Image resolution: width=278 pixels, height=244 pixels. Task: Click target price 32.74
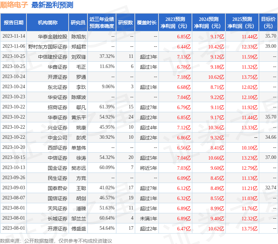(x=271, y=188)
